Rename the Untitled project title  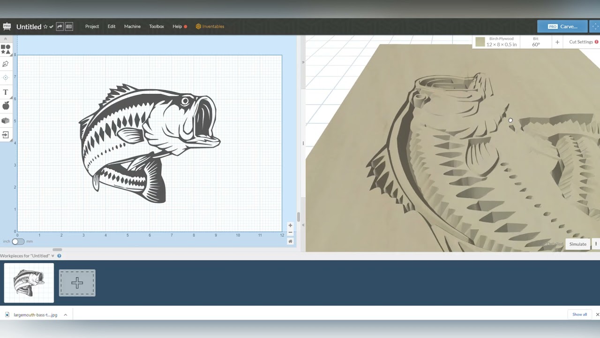click(29, 27)
